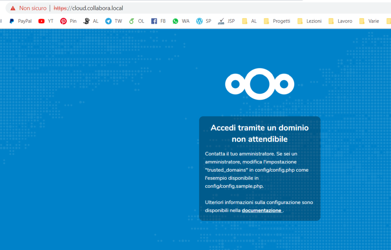Open the JSON JSP bookmark

pos(226,21)
